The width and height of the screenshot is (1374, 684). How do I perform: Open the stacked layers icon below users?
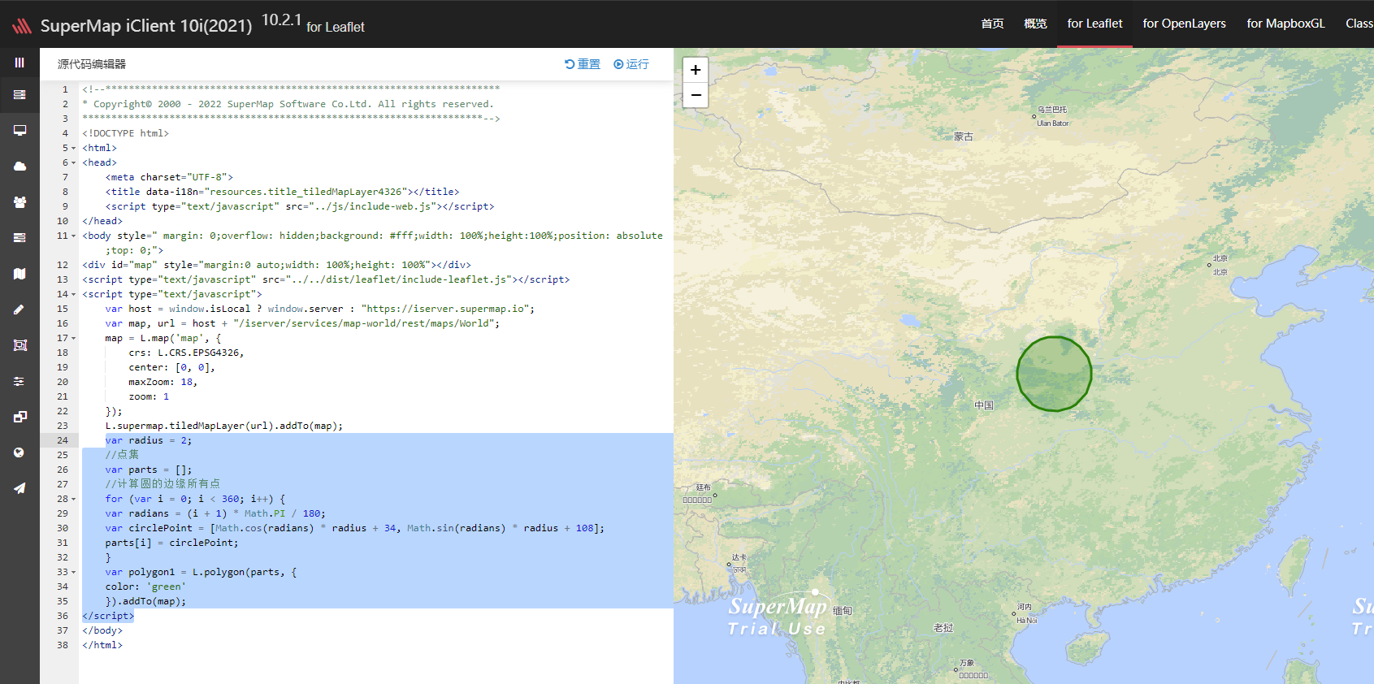click(x=20, y=238)
